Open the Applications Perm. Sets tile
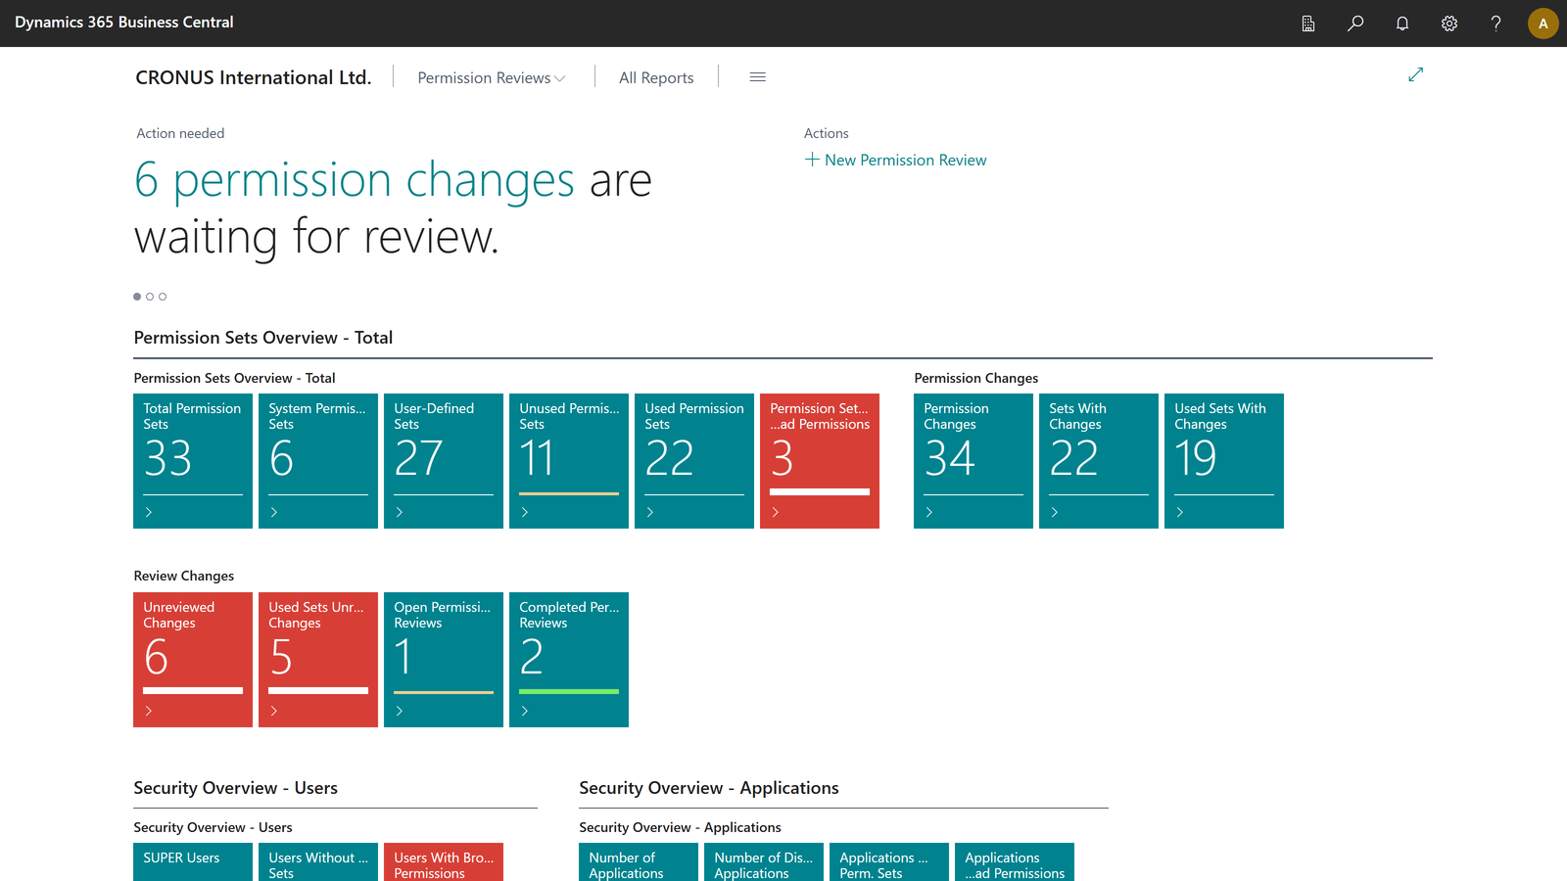Screen dimensions: 1567x881 pyautogui.click(x=889, y=861)
